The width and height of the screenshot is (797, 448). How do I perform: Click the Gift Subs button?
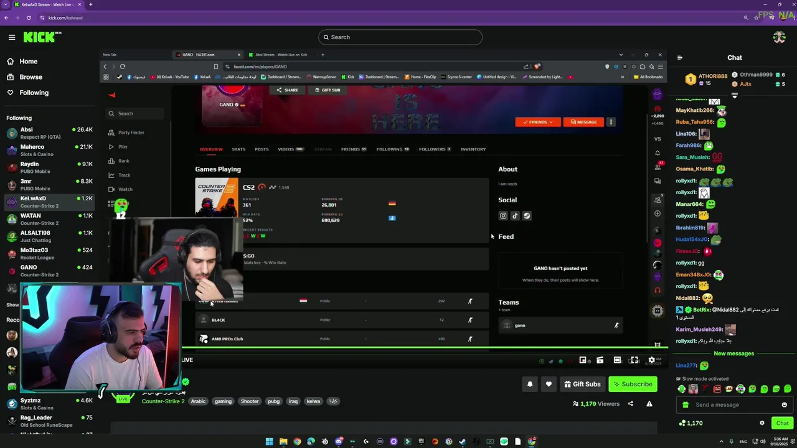[x=582, y=385]
